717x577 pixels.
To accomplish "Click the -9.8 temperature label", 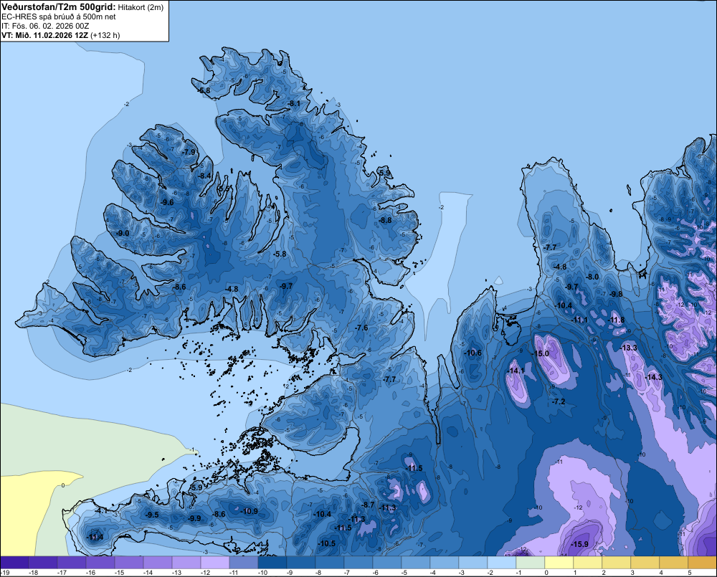I will tap(617, 294).
